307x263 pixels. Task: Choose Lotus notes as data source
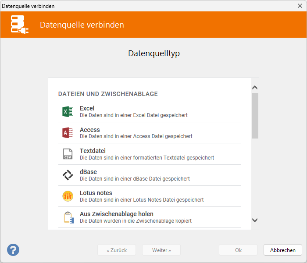point(96,193)
